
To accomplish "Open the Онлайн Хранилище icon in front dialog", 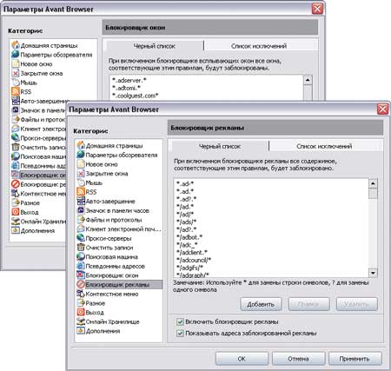I will point(81,321).
